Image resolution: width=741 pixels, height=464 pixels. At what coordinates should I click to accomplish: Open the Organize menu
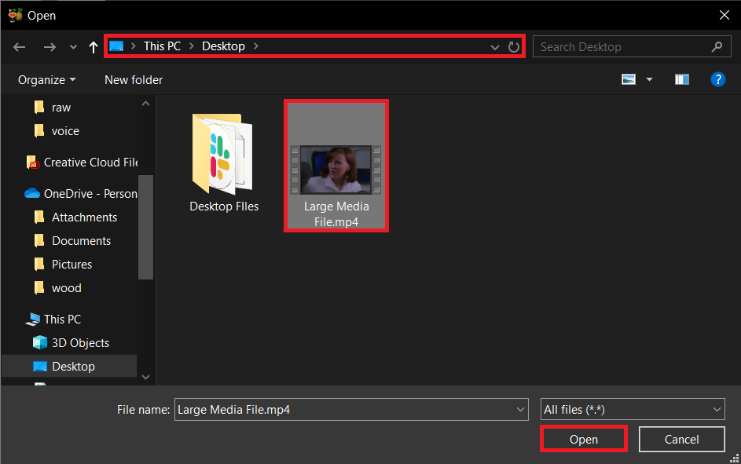click(x=46, y=79)
